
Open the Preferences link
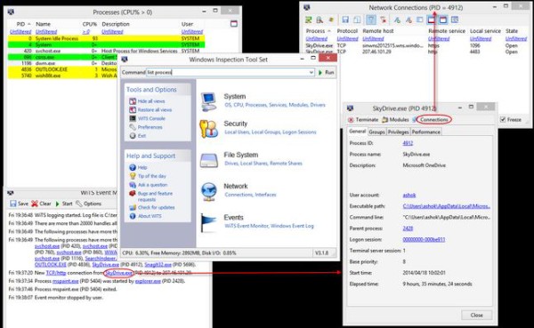point(150,127)
